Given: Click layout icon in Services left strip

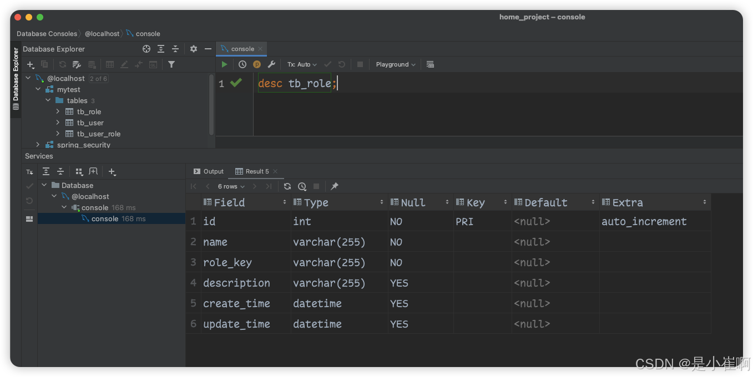Looking at the screenshot, I should click(30, 219).
